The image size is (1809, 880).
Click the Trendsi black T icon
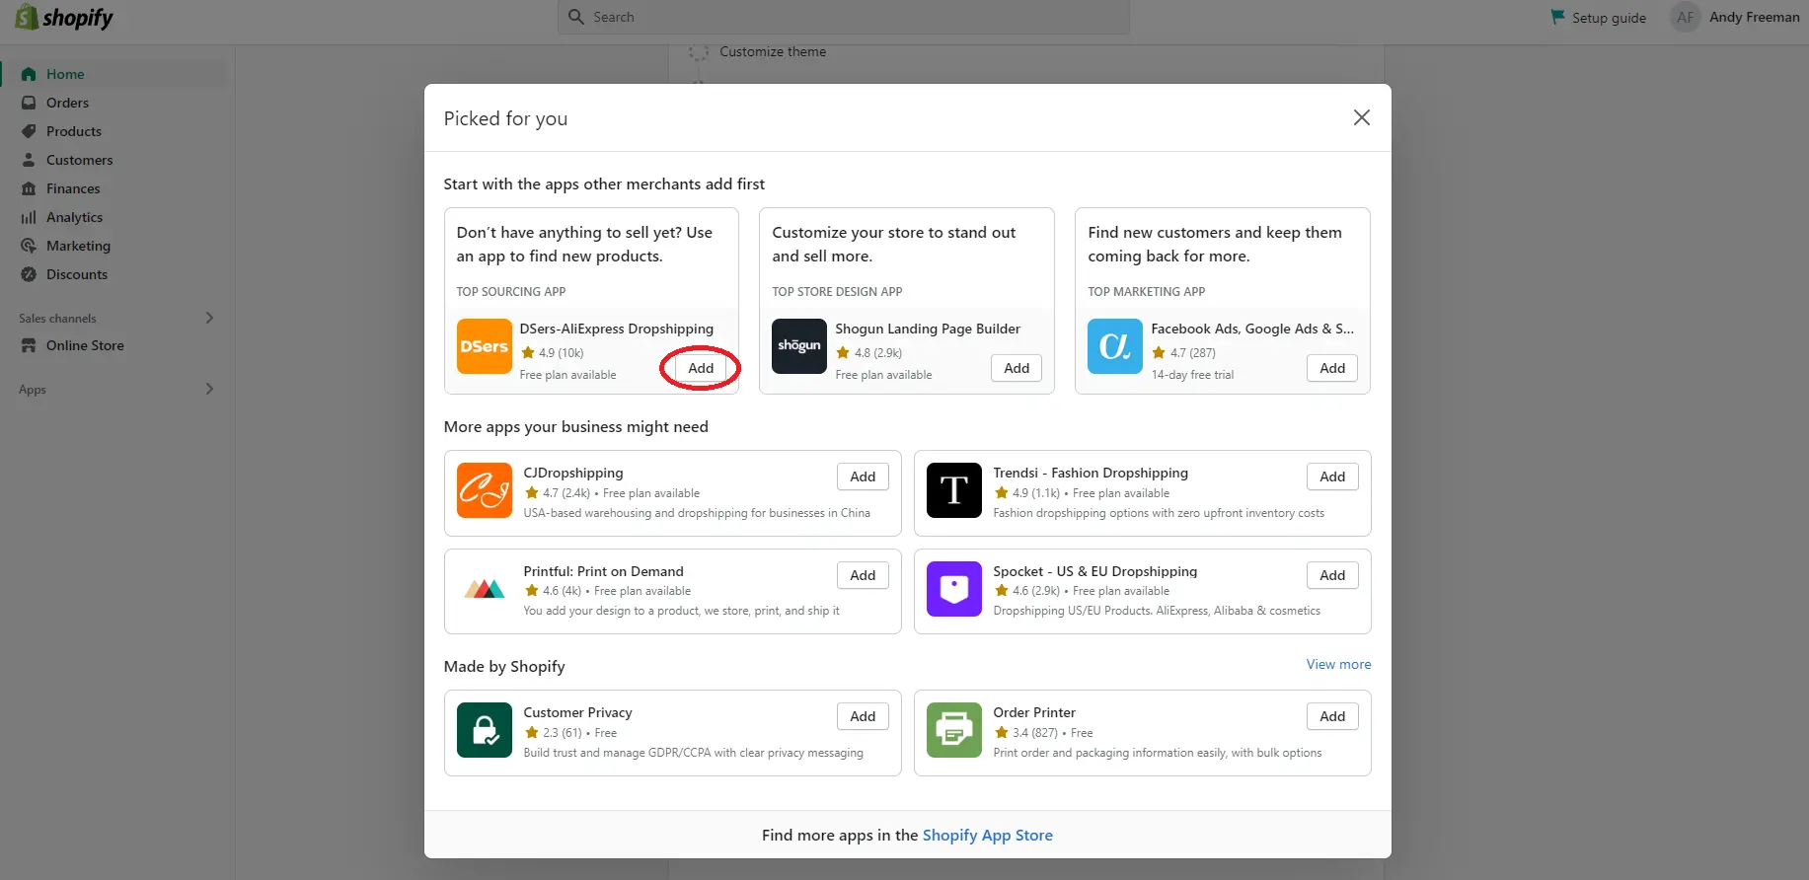click(953, 490)
